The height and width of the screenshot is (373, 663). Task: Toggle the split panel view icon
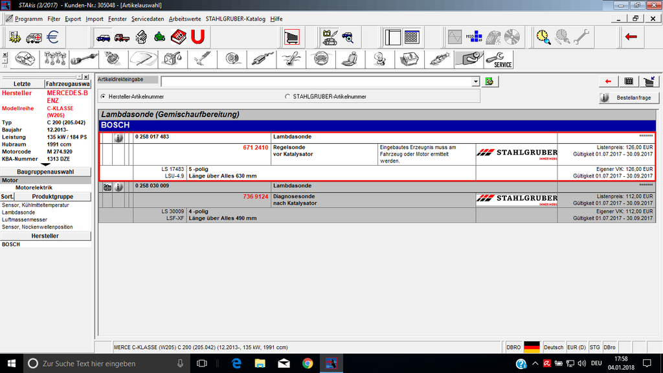[393, 37]
